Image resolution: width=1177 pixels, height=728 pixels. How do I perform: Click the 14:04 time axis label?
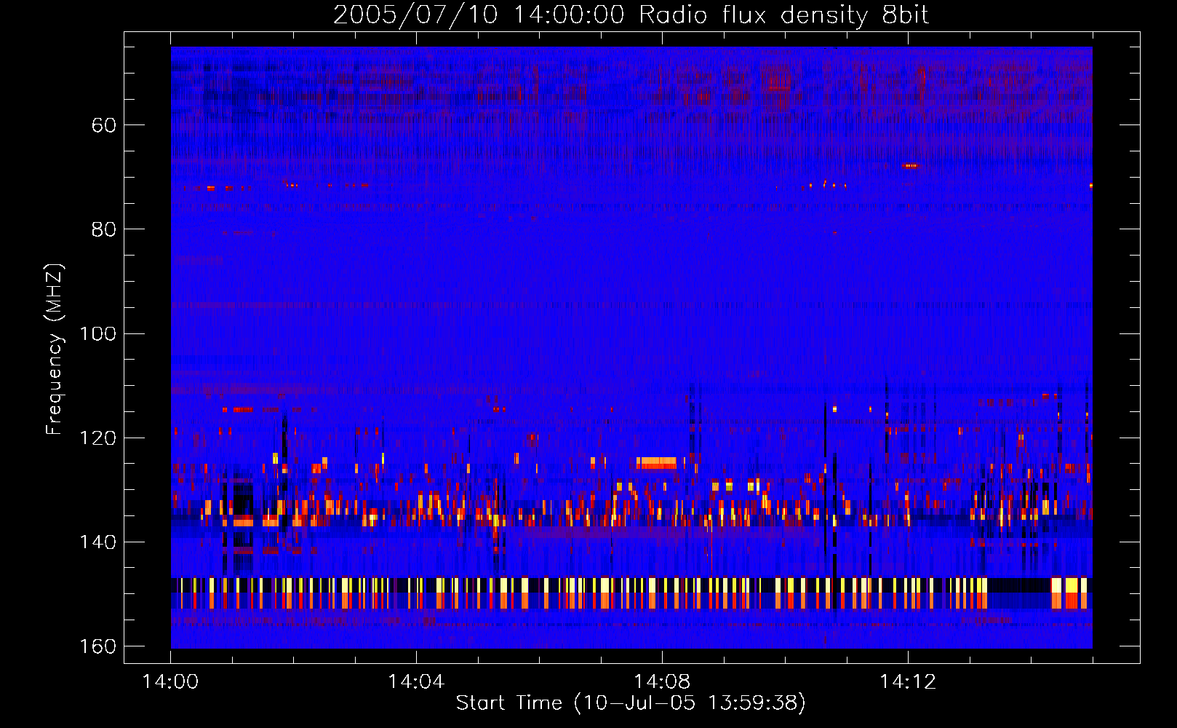[x=416, y=682]
